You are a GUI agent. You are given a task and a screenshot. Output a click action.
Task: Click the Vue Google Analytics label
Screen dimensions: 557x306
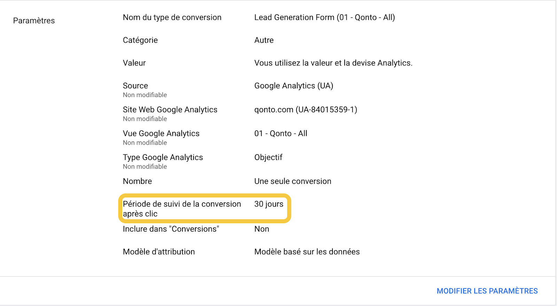(161, 134)
